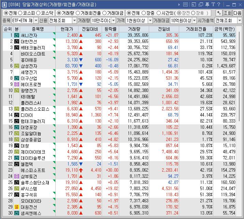Click the 신 badge for 써니전자
The width and height of the screenshot is (244, 219).
tap(17, 35)
